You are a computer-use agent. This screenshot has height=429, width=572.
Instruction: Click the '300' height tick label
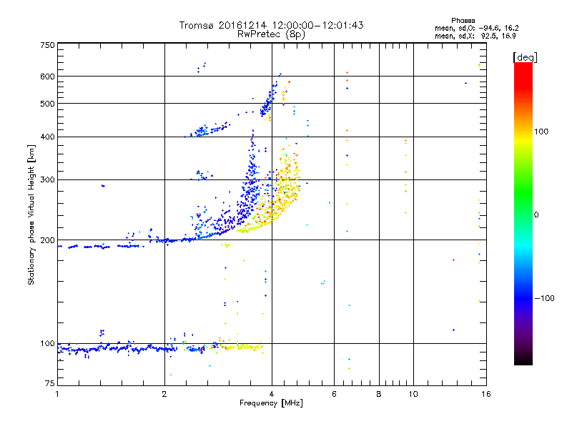point(48,180)
